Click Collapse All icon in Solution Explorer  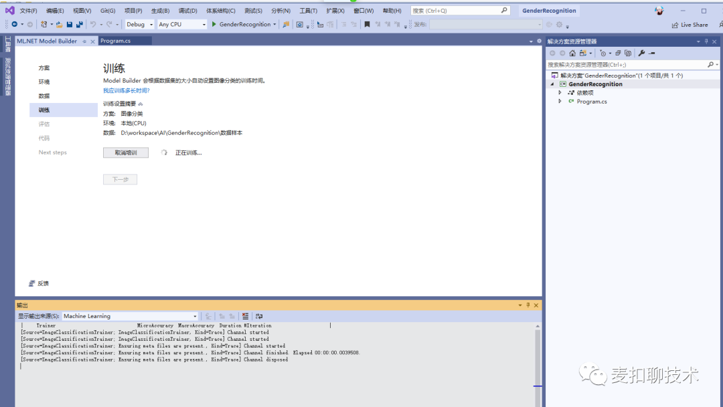pyautogui.click(x=618, y=53)
